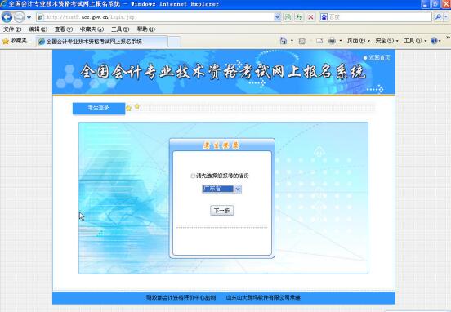Expand the Home button dropdown arrow
The width and height of the screenshot is (451, 312).
(292, 41)
